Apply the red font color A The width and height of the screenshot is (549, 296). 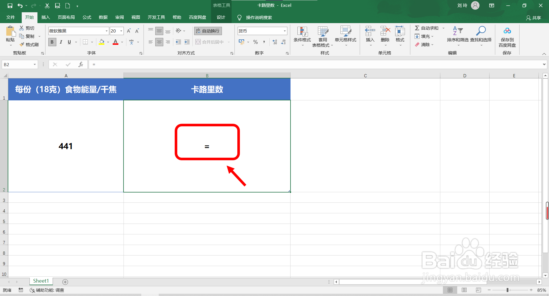[116, 42]
